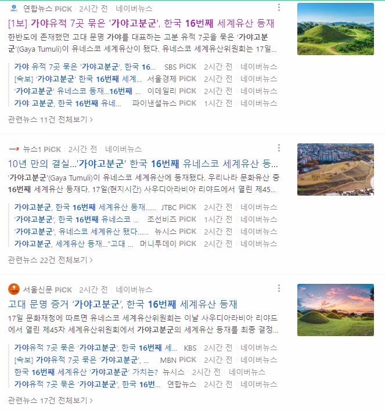Open the 이데일리 related article "'가야고분군' 유네스코 등재"
Viewport: 385px width, 411px height.
coord(77,91)
